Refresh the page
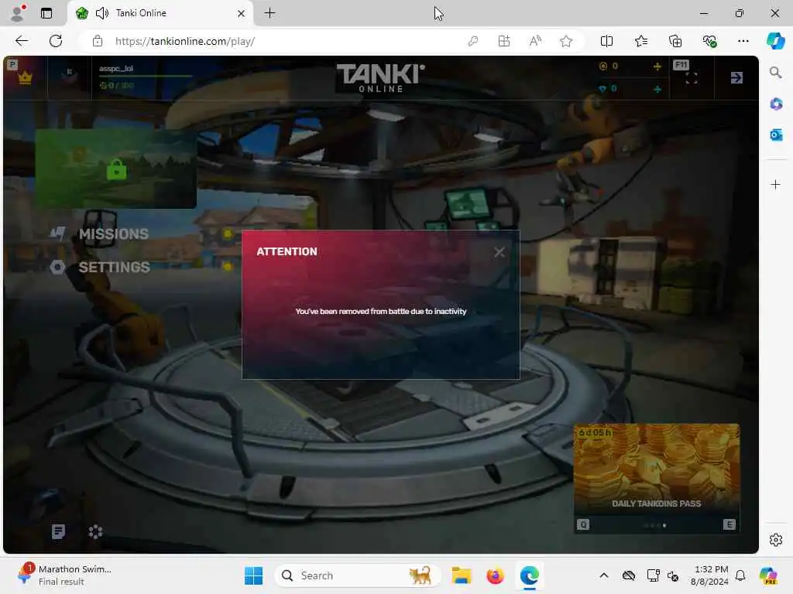The width and height of the screenshot is (793, 594). [56, 41]
